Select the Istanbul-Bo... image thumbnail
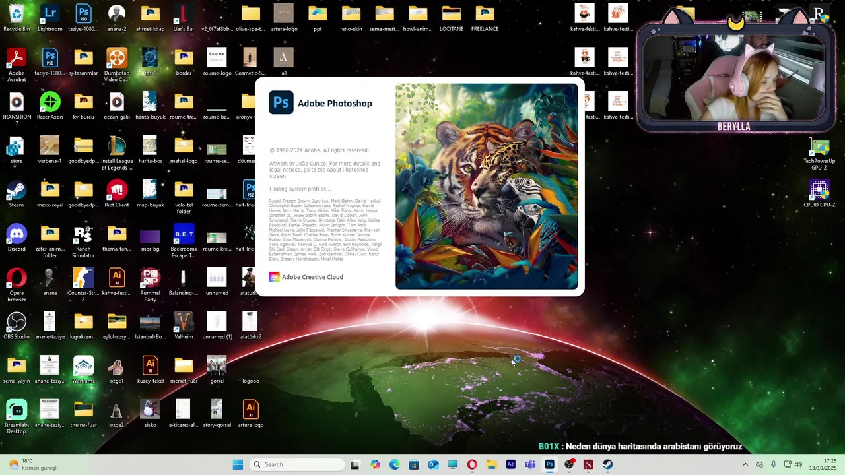 151,326
